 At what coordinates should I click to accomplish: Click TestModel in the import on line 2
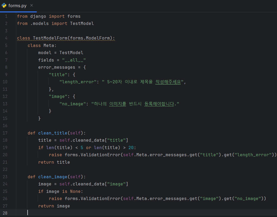pos(82,24)
